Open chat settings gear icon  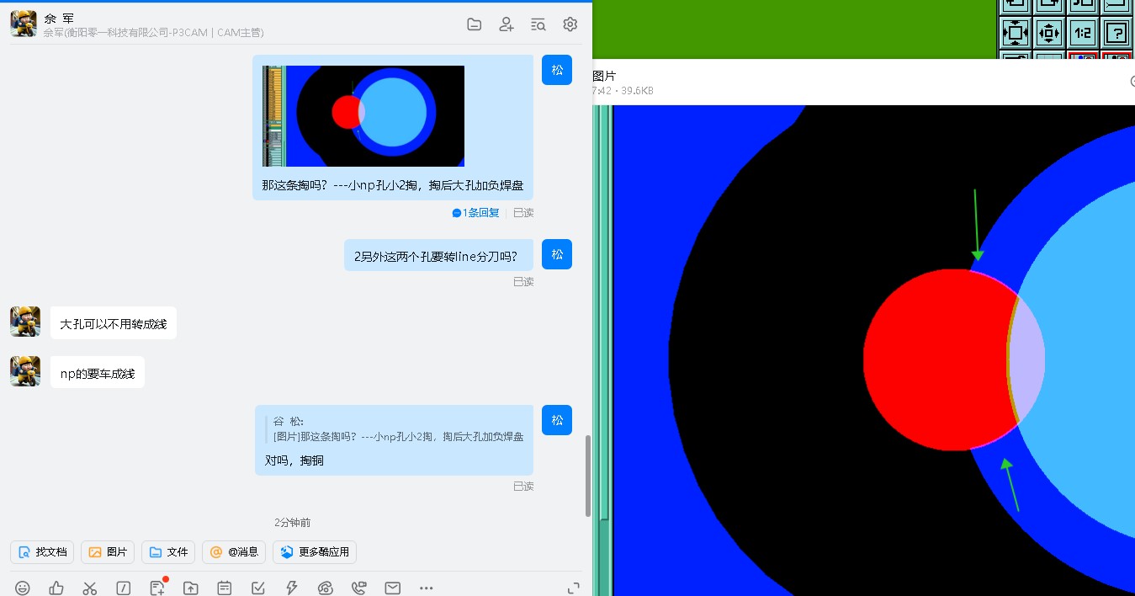pos(570,24)
